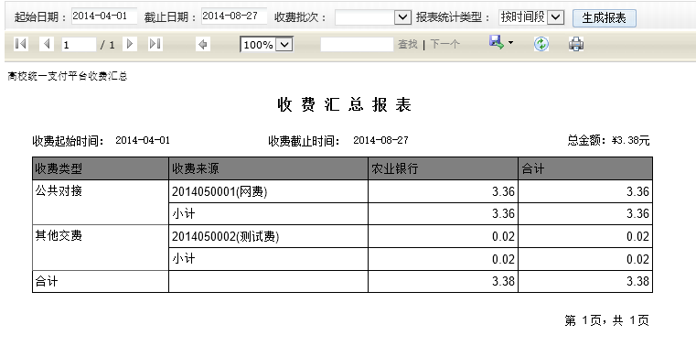Screen dimensions: 696x346
Task: Click the export save disk icon
Action: click(497, 43)
